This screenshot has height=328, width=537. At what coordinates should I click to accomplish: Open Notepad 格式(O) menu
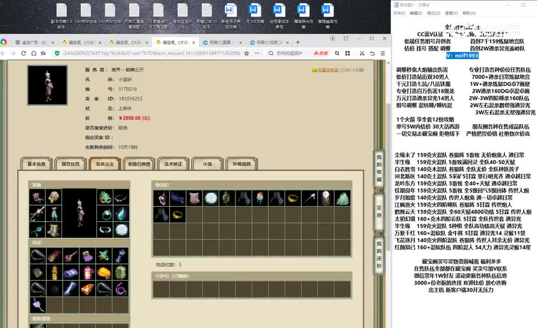433,13
